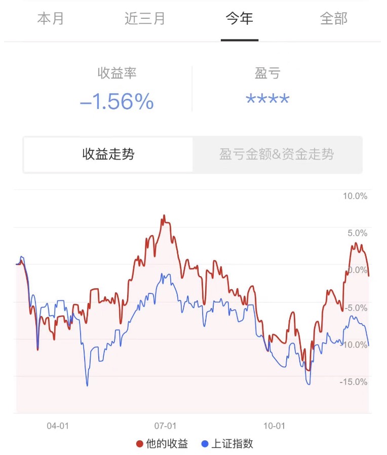Toggle the red 他的收益 legend dot

coord(140,444)
